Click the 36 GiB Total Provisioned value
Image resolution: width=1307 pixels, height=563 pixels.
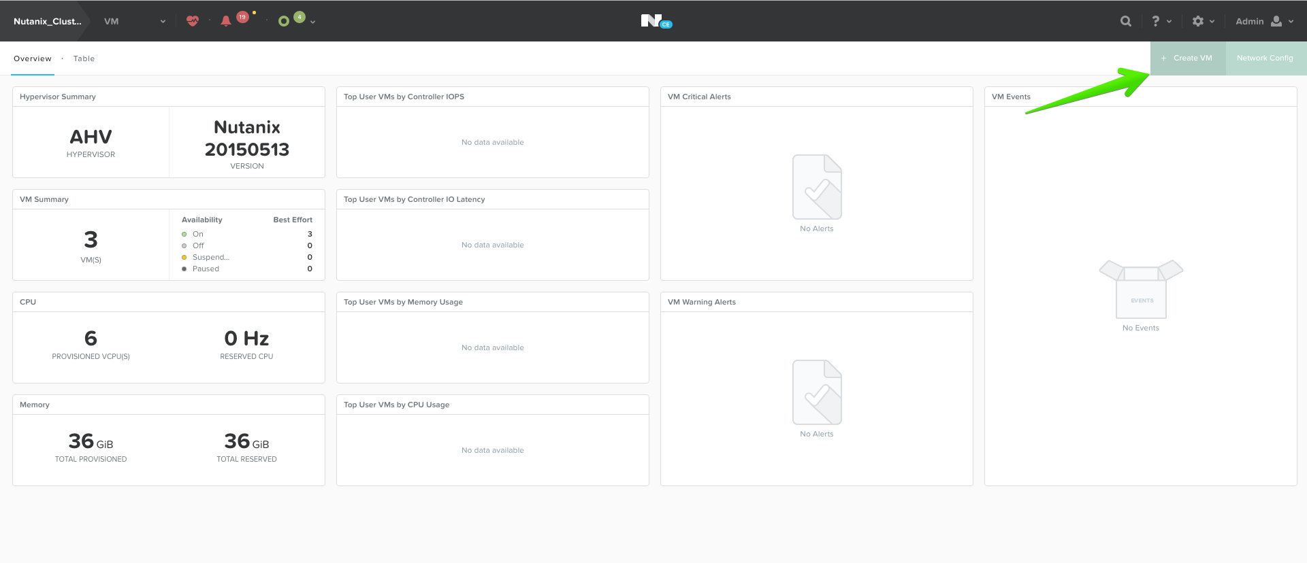coord(91,441)
